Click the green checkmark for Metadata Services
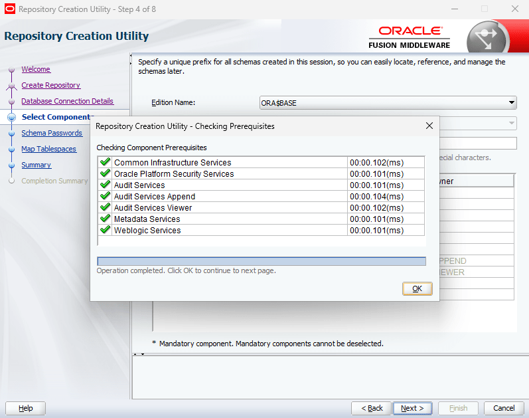This screenshot has height=418, width=529. (x=106, y=219)
